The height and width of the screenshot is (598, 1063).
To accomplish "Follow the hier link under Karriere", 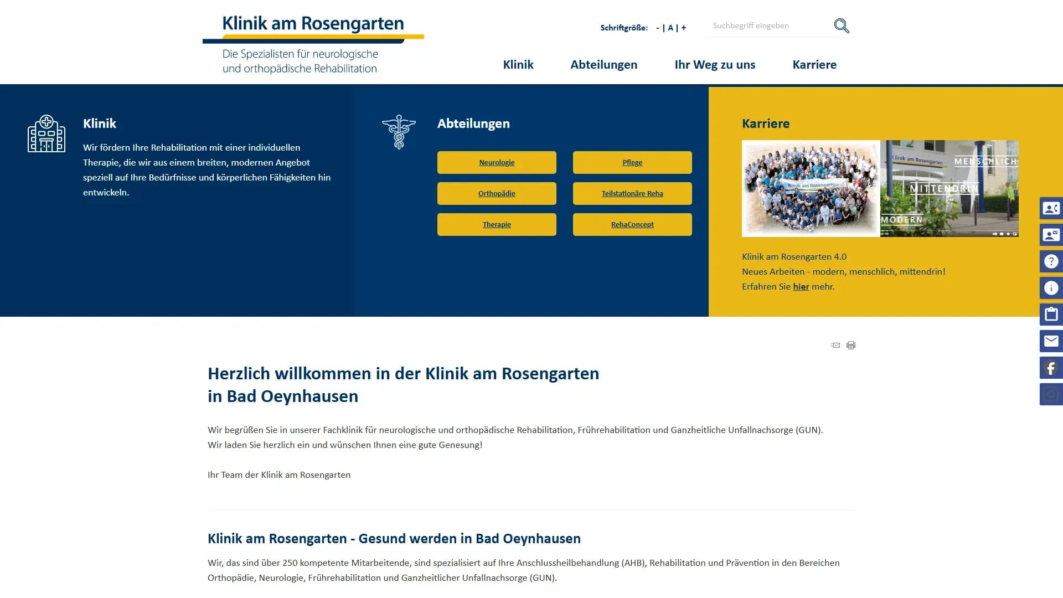I will 801,287.
